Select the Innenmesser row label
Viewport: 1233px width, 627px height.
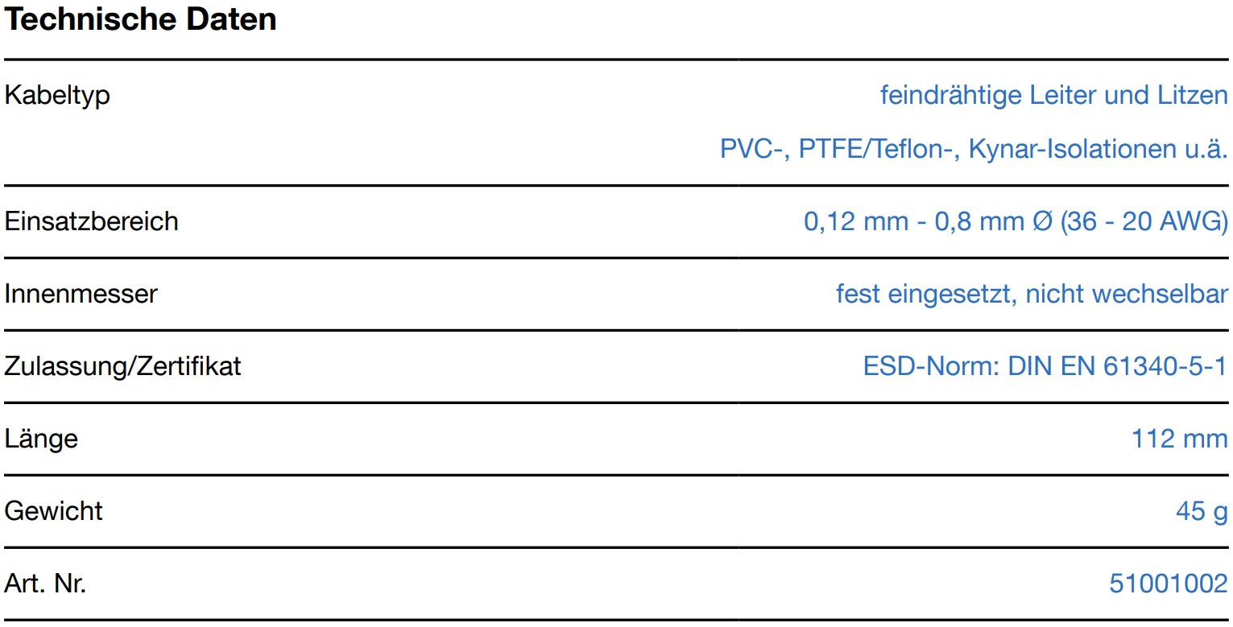(x=81, y=294)
